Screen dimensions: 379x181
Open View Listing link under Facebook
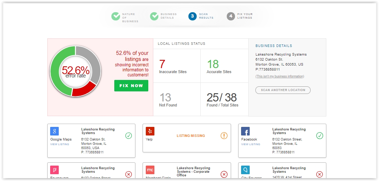tap(251, 144)
